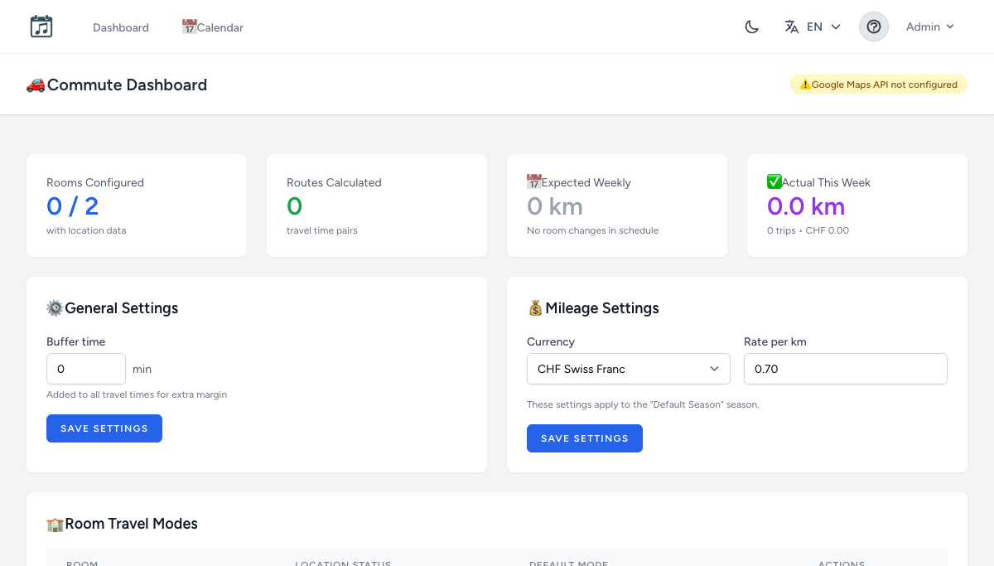This screenshot has width=994, height=566.
Task: Click the gear icon beside General Settings
Action: click(55, 308)
